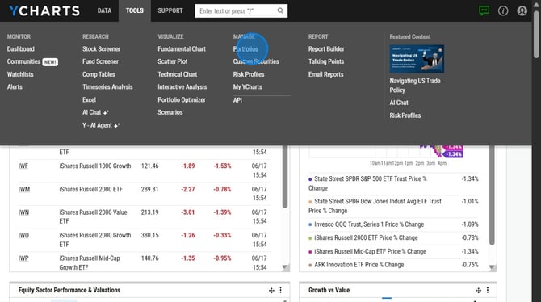Open Portfolio Optimizer
The height and width of the screenshot is (302, 541).
[x=182, y=100]
